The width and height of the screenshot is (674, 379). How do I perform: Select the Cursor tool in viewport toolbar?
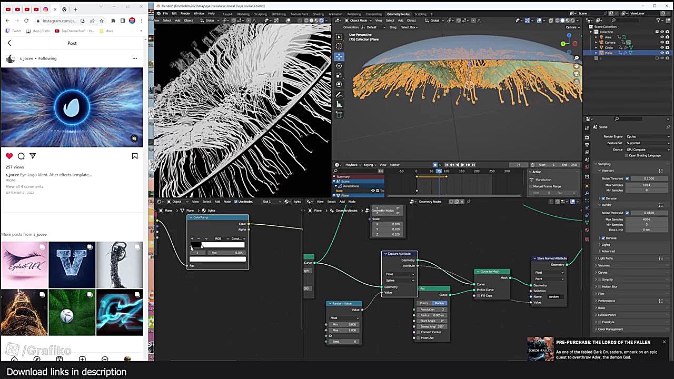[339, 47]
